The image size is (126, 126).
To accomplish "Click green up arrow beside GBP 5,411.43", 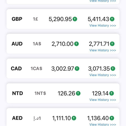I will (112, 19).
